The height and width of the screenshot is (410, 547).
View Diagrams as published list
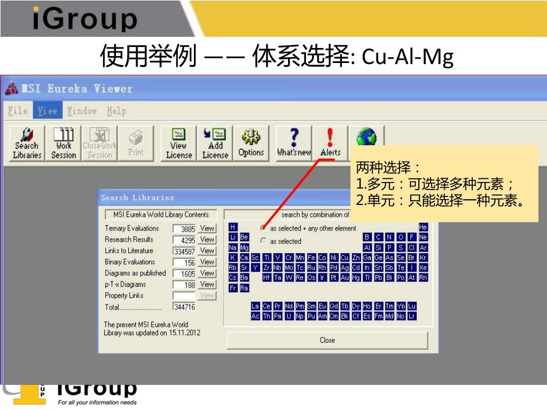click(x=207, y=273)
